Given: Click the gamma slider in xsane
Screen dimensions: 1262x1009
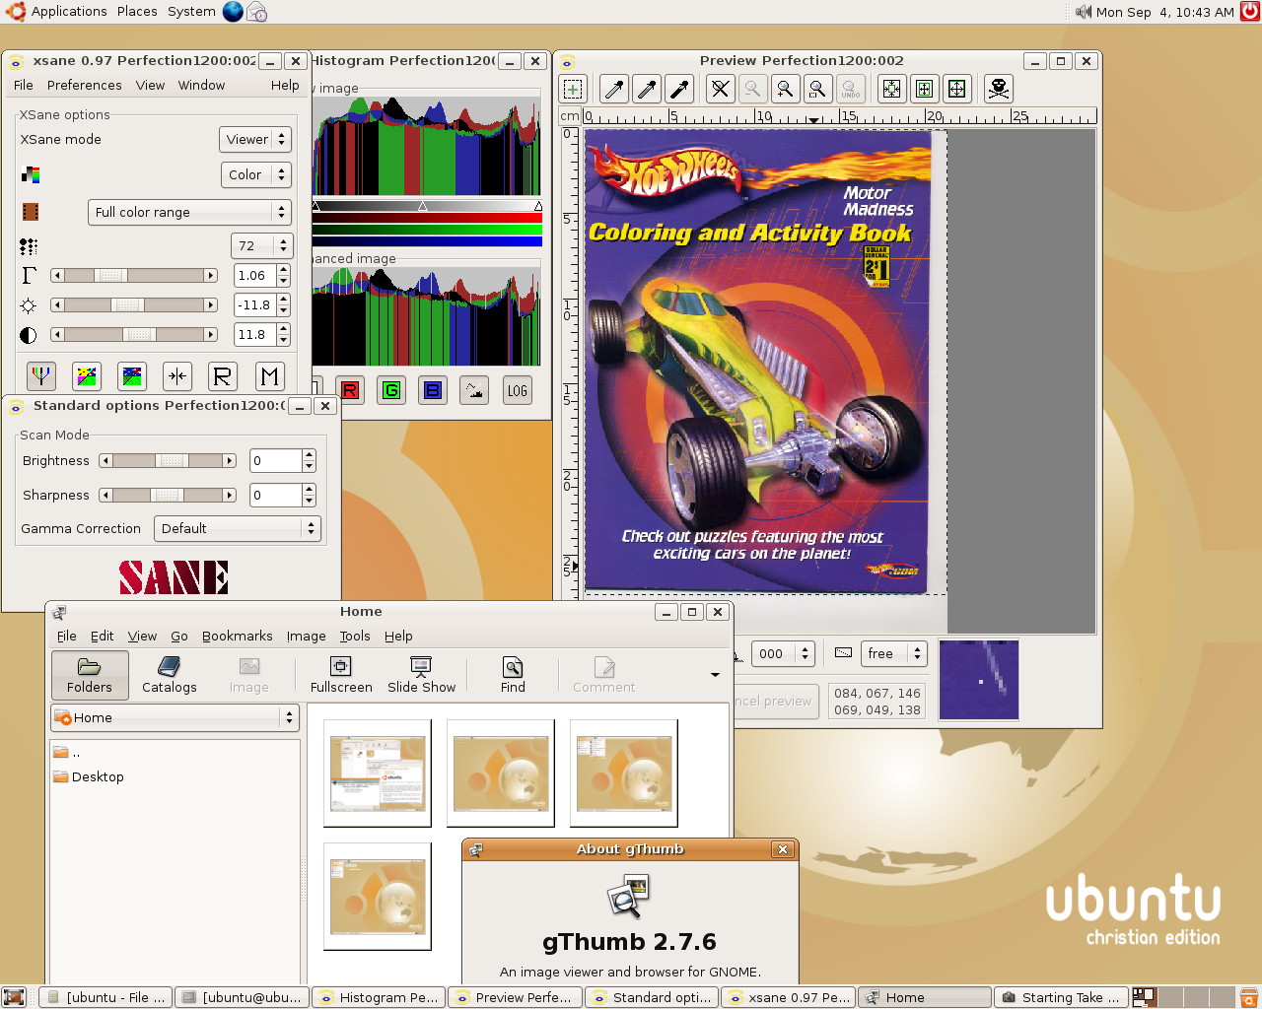Looking at the screenshot, I should 134,276.
